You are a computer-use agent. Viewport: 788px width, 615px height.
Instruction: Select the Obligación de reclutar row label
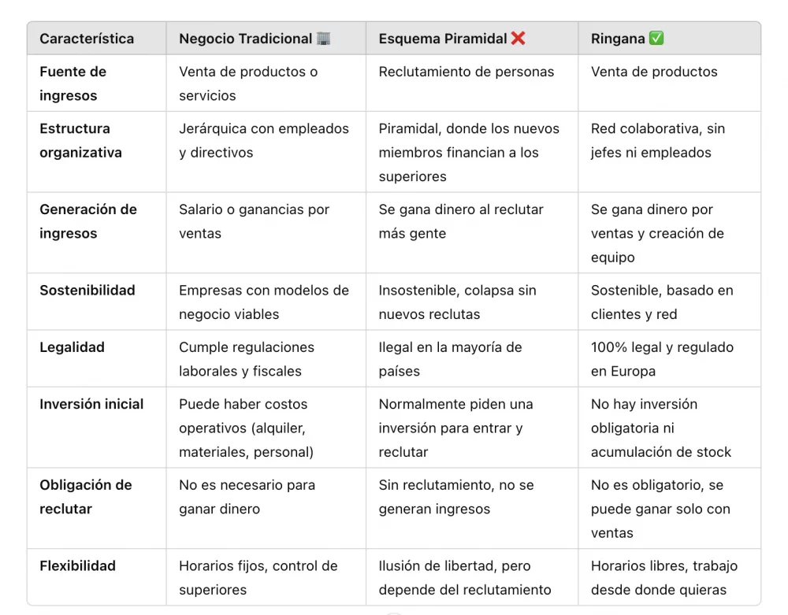tap(85, 497)
